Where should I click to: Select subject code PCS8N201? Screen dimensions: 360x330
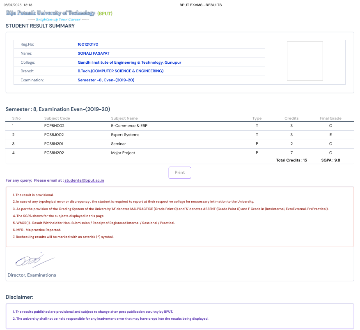tap(53, 144)
